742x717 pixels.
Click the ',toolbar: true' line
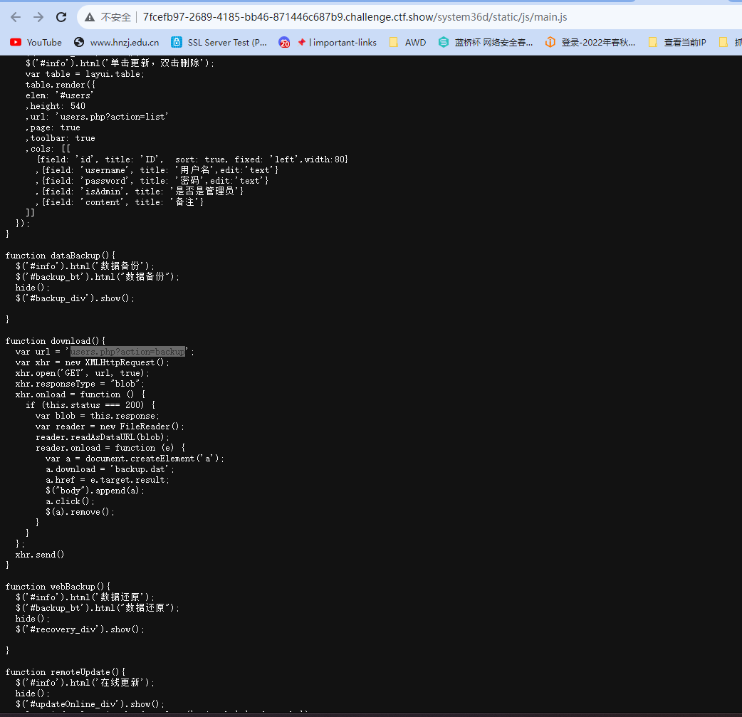pos(60,138)
